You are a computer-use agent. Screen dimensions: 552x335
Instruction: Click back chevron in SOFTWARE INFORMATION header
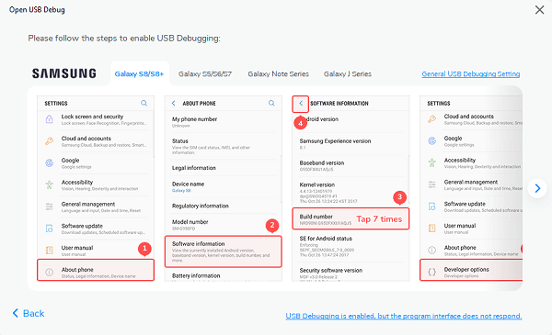click(x=301, y=103)
